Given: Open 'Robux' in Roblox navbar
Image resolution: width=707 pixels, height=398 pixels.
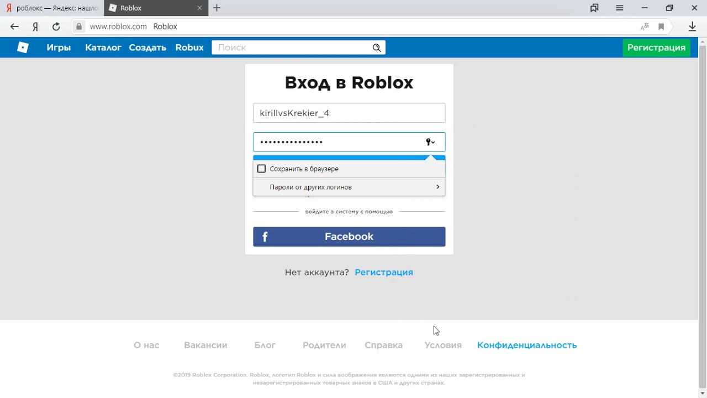Looking at the screenshot, I should 189,48.
